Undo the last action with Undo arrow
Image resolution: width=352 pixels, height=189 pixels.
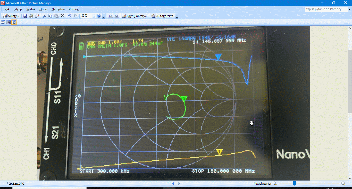point(70,16)
